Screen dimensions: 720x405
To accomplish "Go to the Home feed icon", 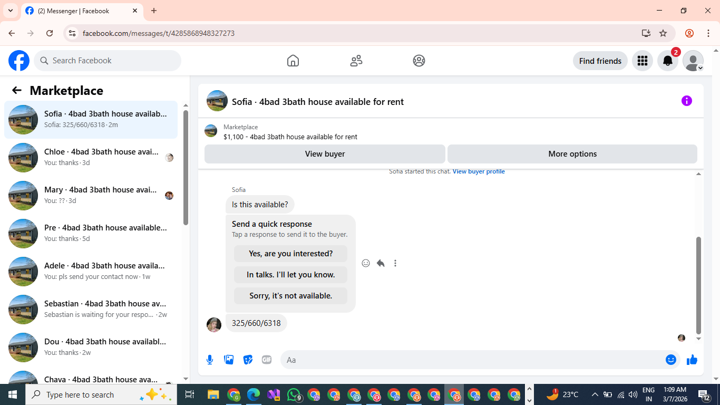I will coord(293,61).
